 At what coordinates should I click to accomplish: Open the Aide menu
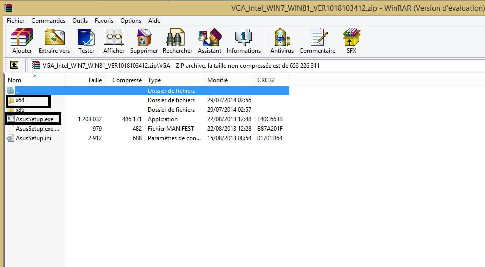pyautogui.click(x=154, y=21)
